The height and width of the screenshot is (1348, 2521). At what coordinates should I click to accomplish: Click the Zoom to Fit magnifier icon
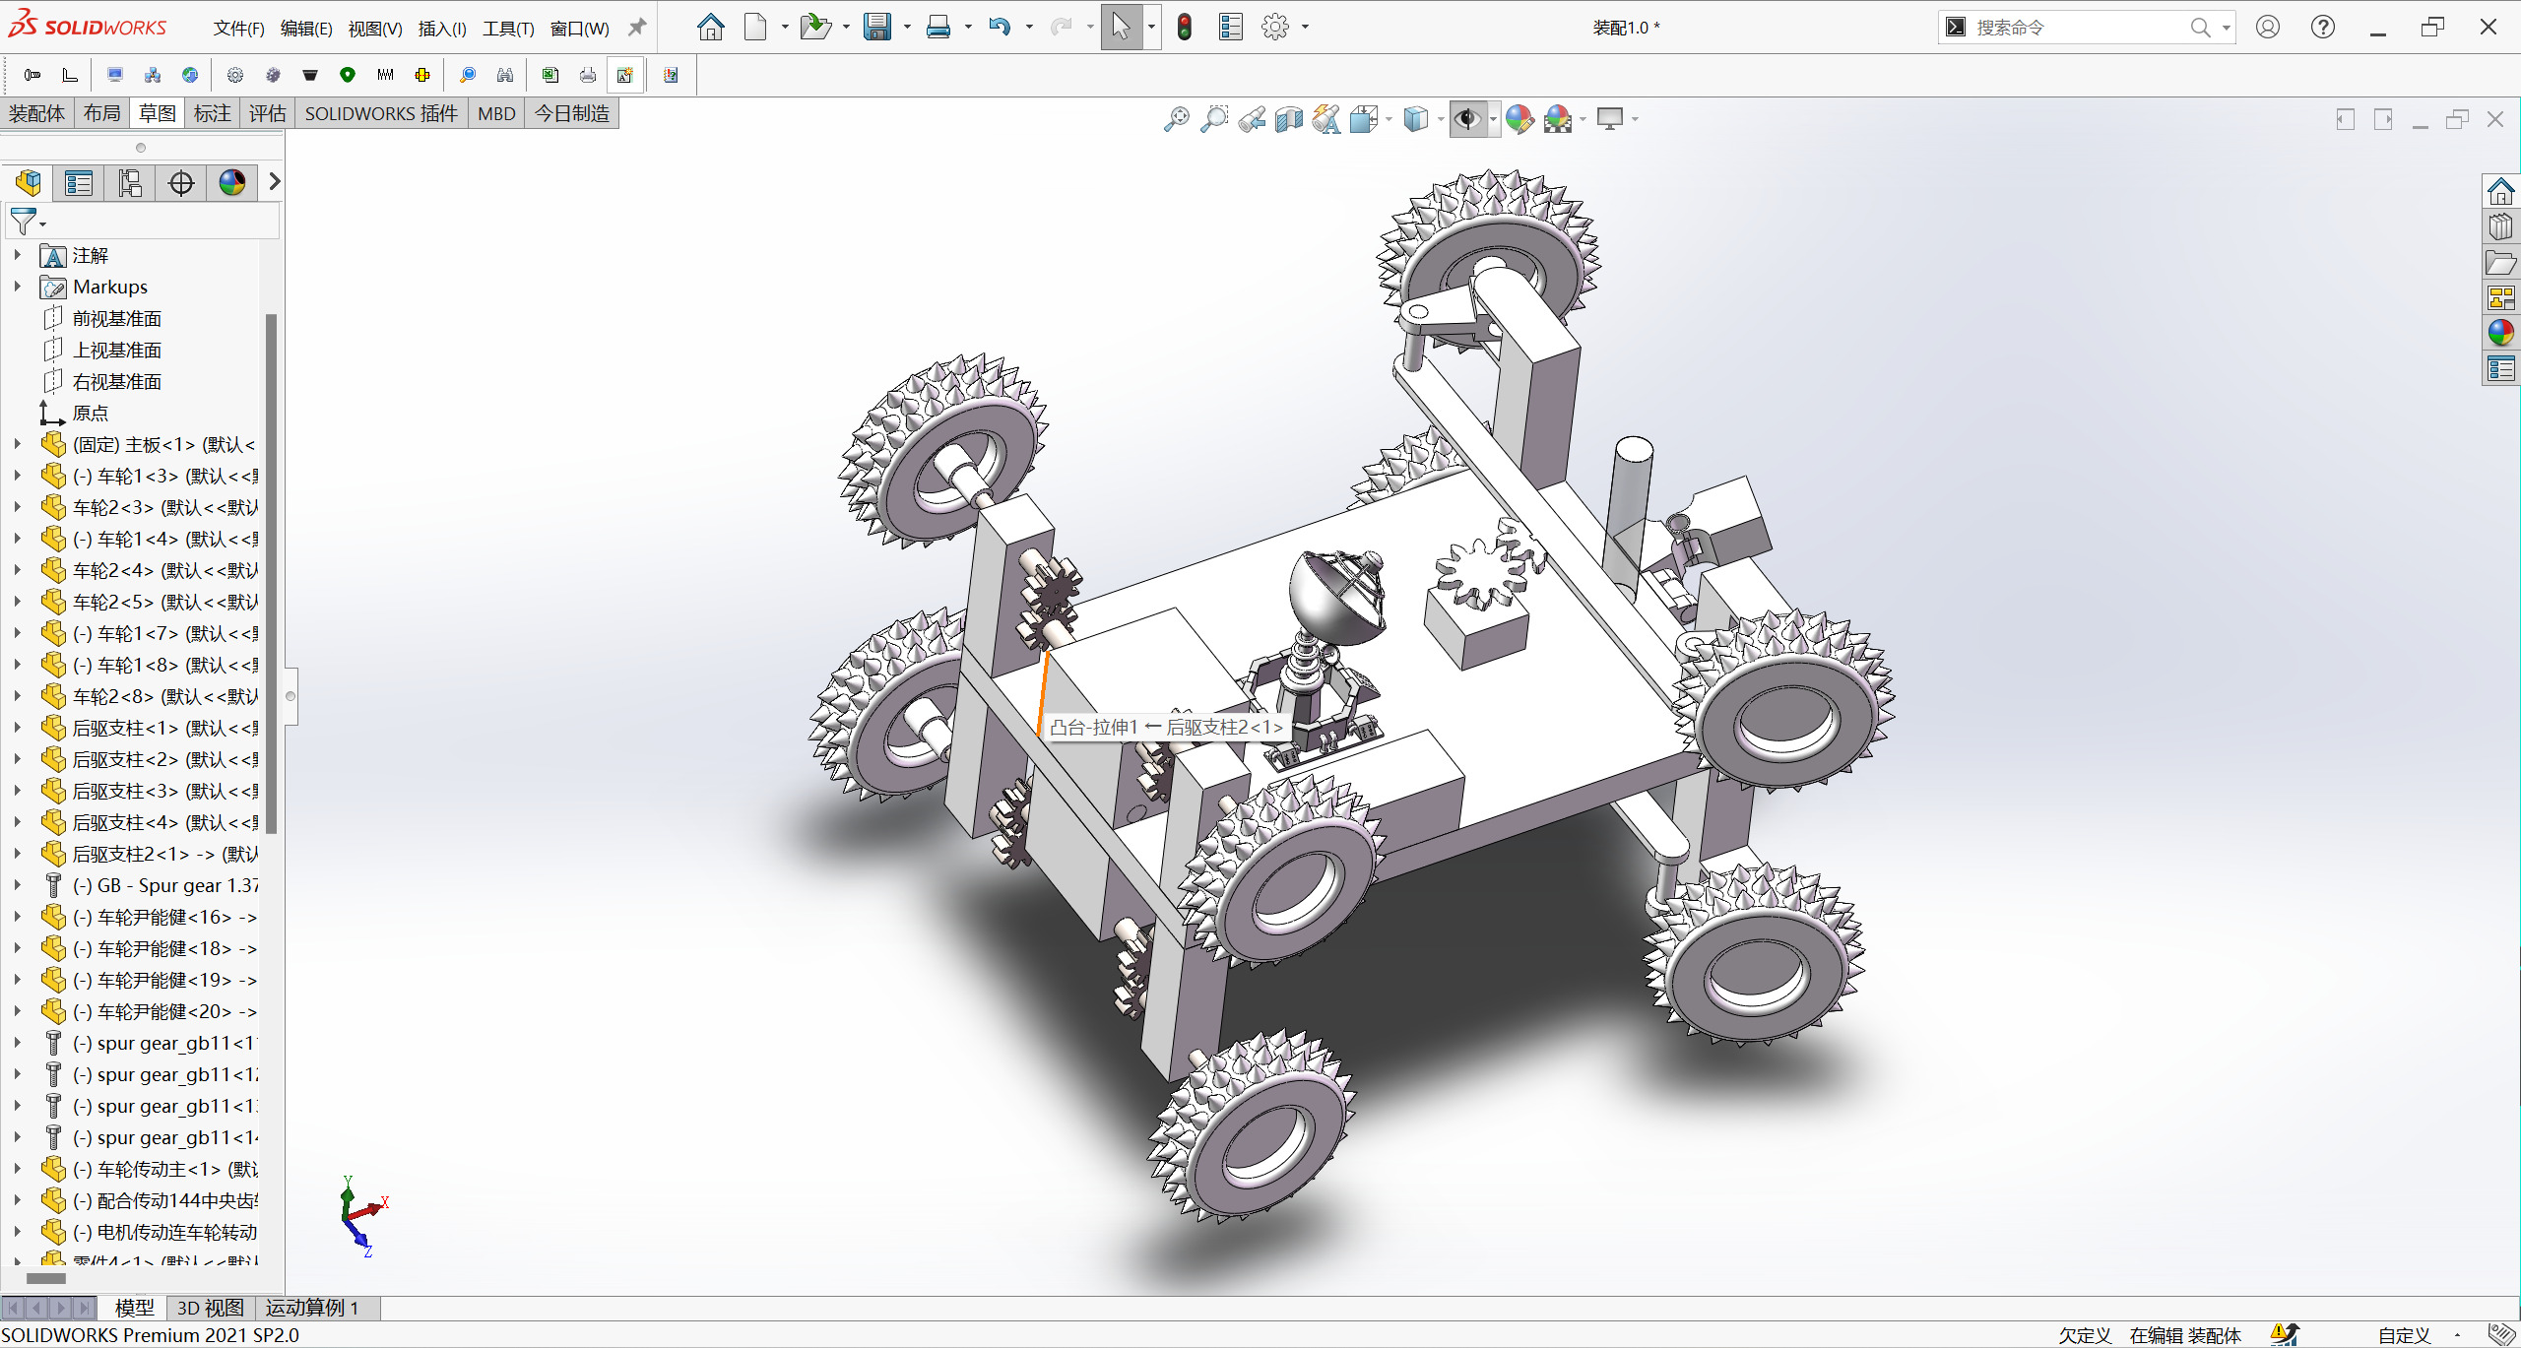[x=1176, y=119]
